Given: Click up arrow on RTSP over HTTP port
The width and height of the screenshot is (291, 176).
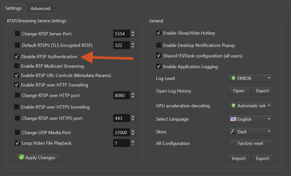Looking at the screenshot, I should click(x=133, y=94).
